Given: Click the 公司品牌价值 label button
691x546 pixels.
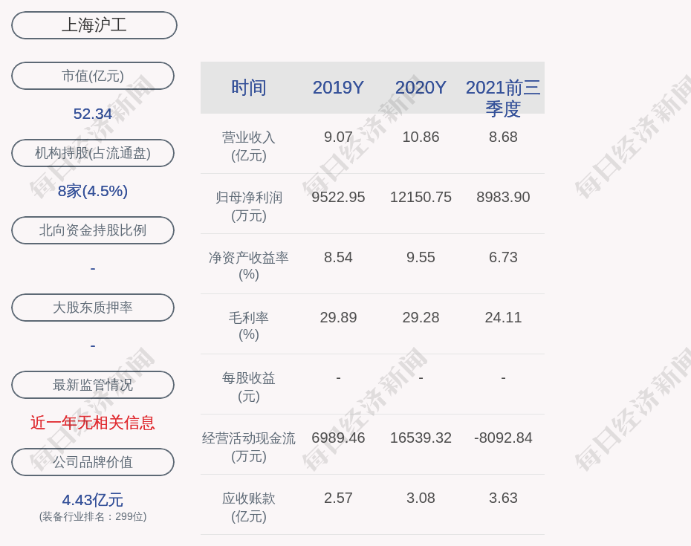Looking at the screenshot, I should (93, 462).
